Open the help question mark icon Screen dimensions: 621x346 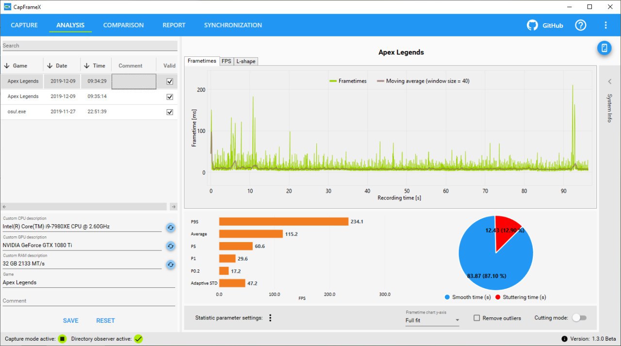[581, 25]
